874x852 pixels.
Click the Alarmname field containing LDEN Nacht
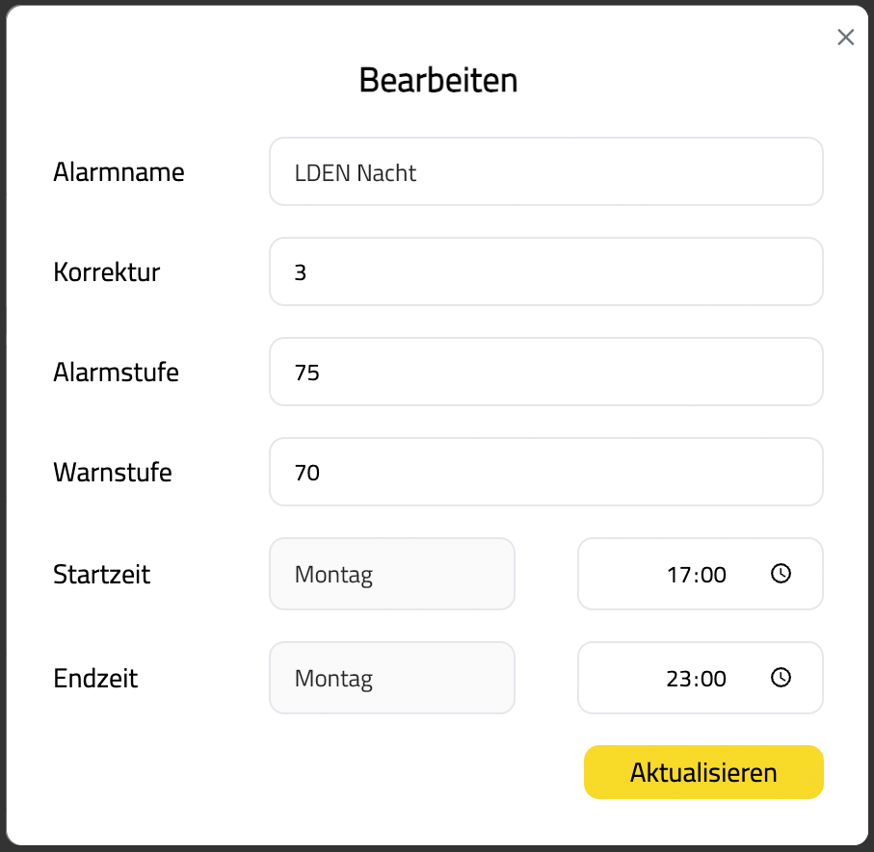545,171
